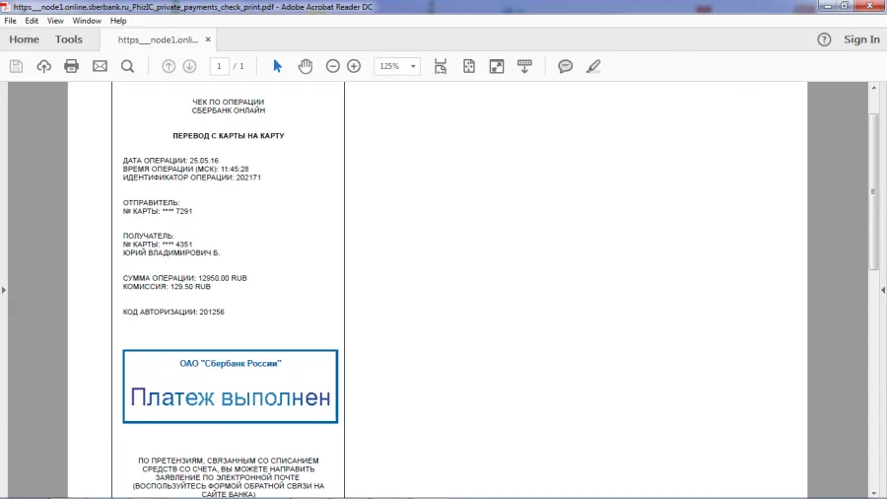Click 'ОАО "Сбербанк России"' text
This screenshot has width=887, height=499.
click(x=231, y=364)
